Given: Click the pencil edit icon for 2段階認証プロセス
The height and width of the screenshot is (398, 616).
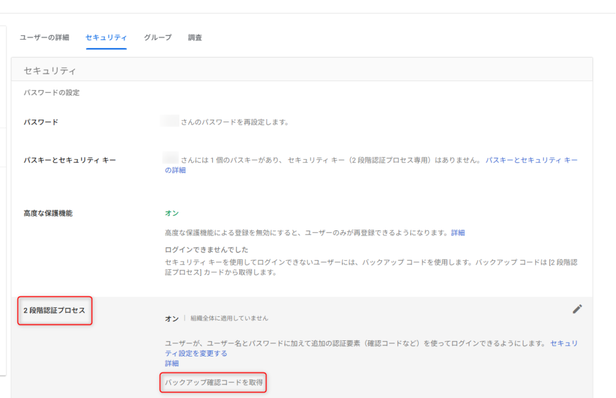Looking at the screenshot, I should pyautogui.click(x=577, y=309).
